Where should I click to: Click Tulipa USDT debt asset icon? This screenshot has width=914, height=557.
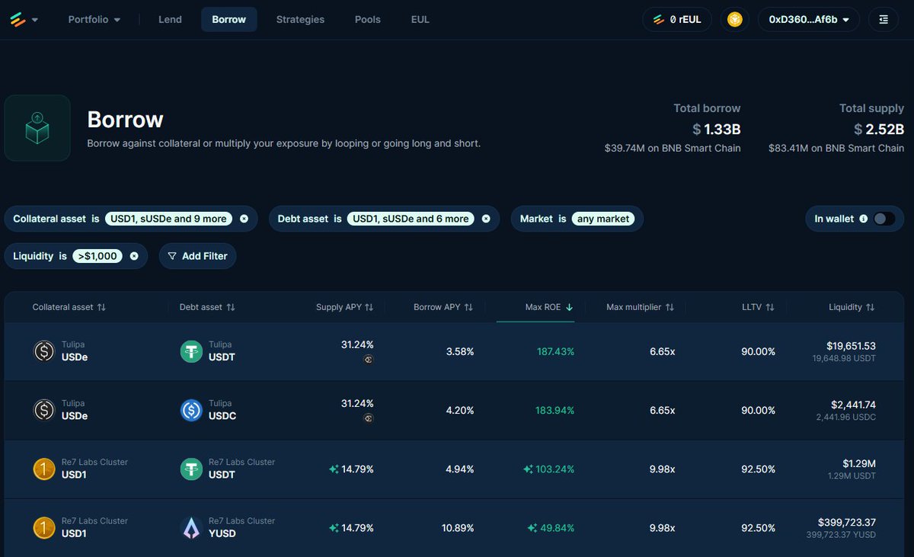[191, 351]
